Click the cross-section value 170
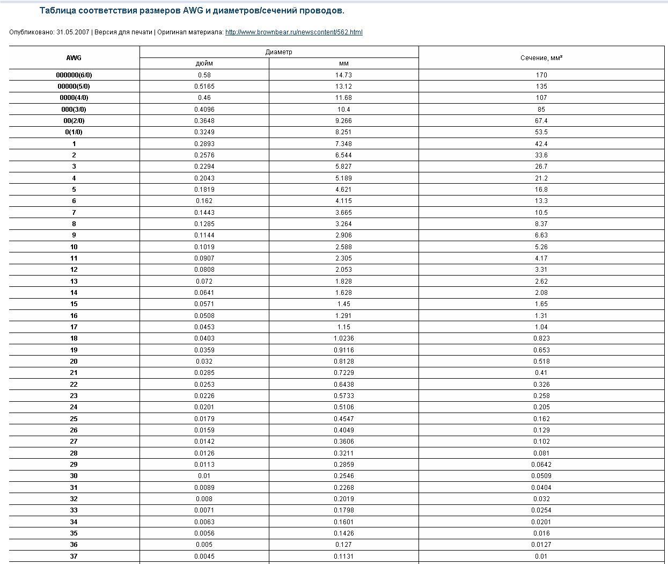 pyautogui.click(x=541, y=75)
